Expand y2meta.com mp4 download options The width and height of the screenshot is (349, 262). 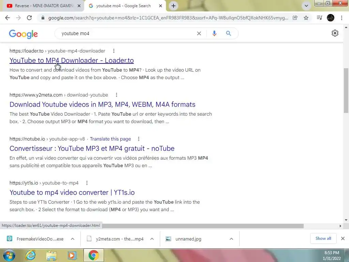coord(152,239)
